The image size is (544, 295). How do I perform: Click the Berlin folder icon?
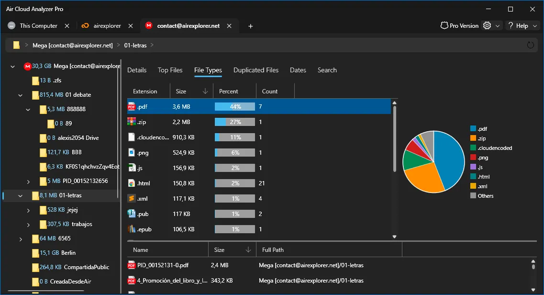point(35,253)
